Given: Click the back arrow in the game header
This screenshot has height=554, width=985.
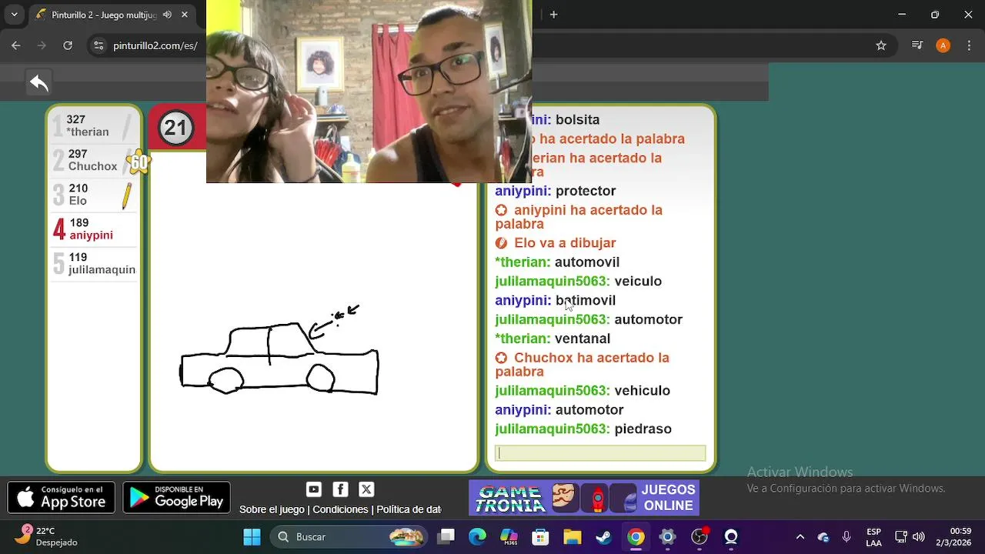Looking at the screenshot, I should click(x=39, y=82).
